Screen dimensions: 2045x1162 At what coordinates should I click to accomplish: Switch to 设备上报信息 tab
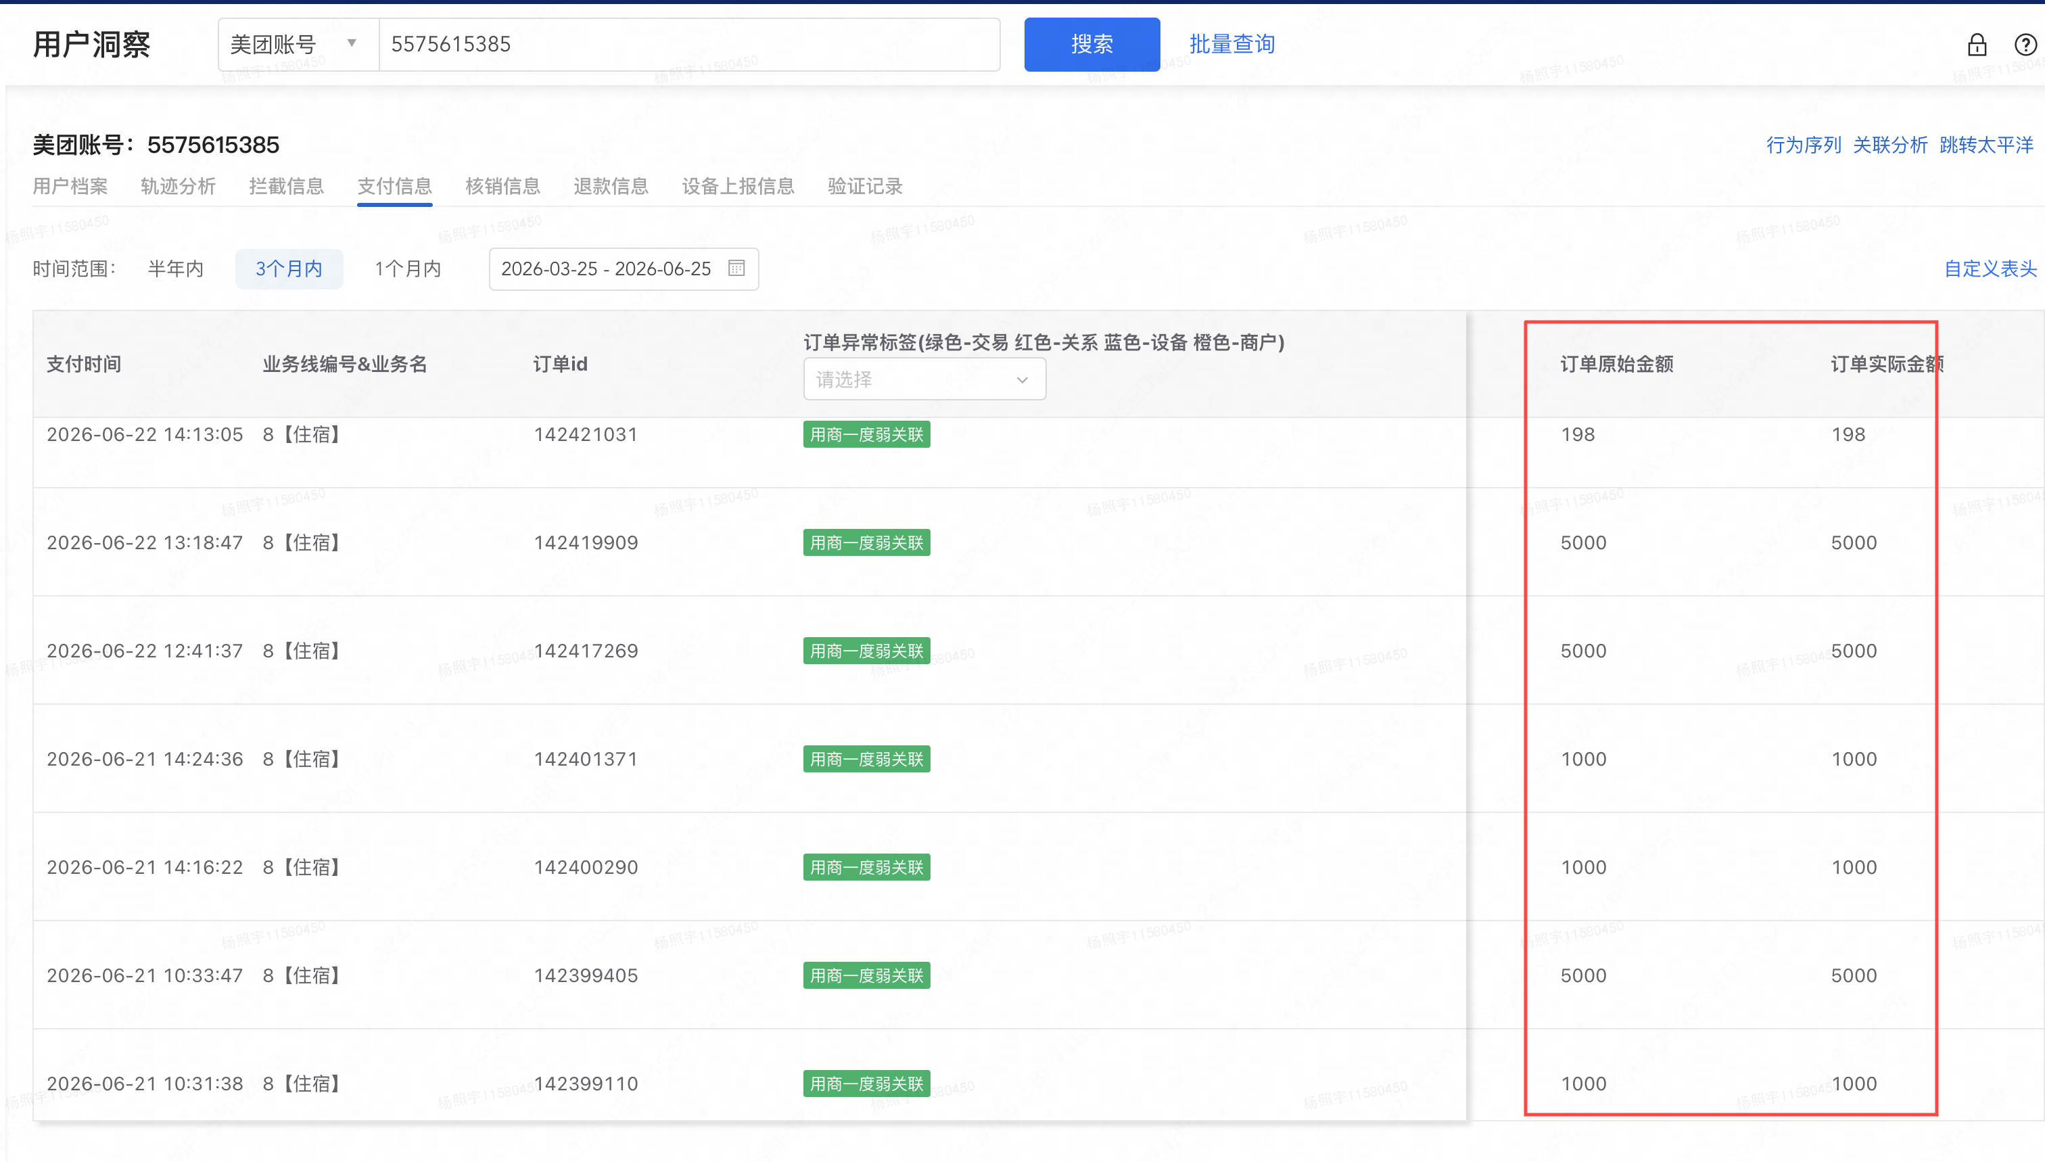738,187
